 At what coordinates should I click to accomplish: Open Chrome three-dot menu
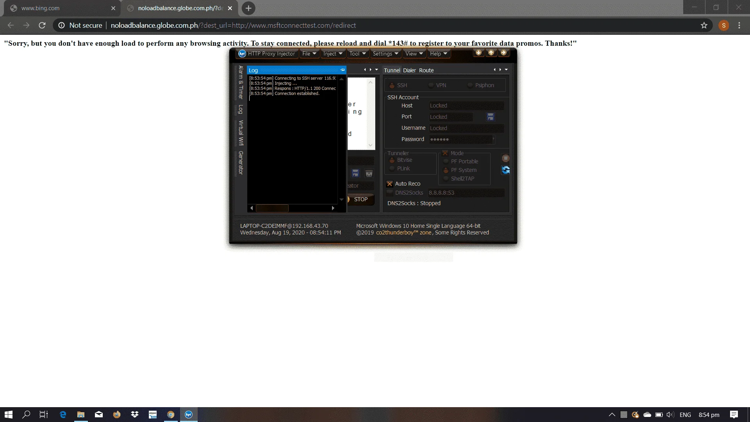[739, 25]
